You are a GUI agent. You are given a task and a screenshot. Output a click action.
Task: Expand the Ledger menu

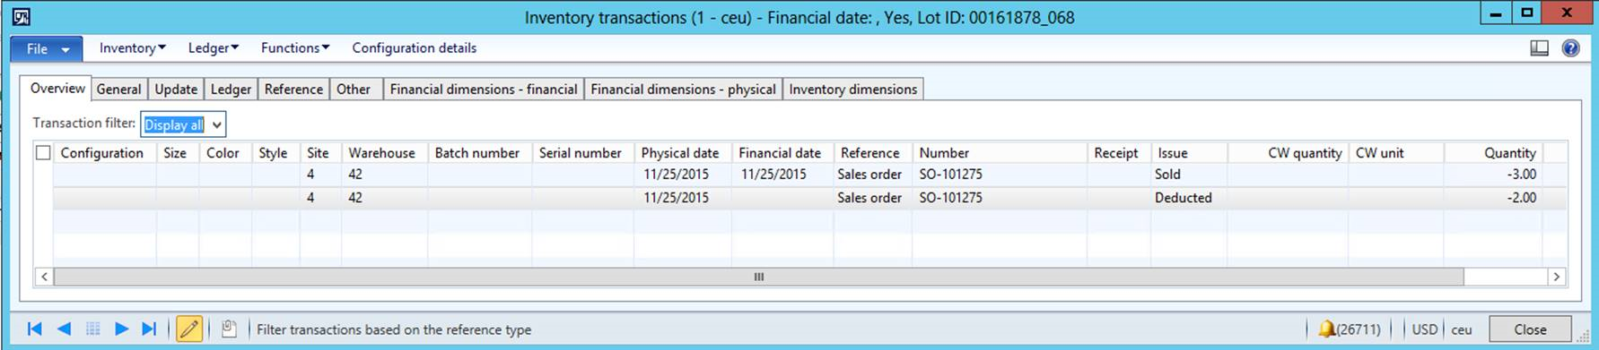point(213,48)
